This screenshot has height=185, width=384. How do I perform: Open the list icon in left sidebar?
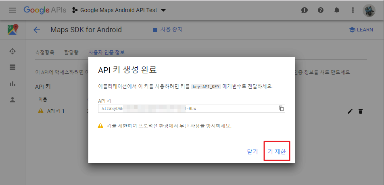(13, 67)
